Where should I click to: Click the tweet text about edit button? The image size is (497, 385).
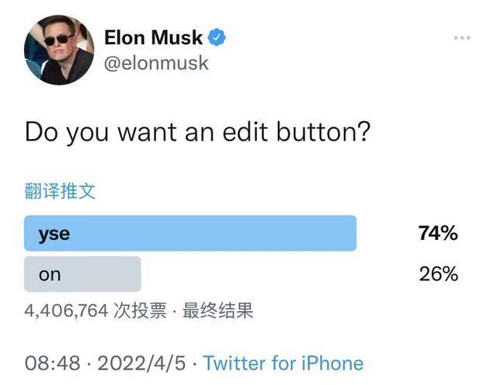196,131
